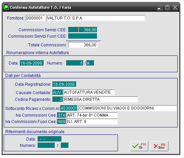Viewport: 184px width, 158px height.
Task: Confirm with the F10 Ok button
Action: [139, 146]
